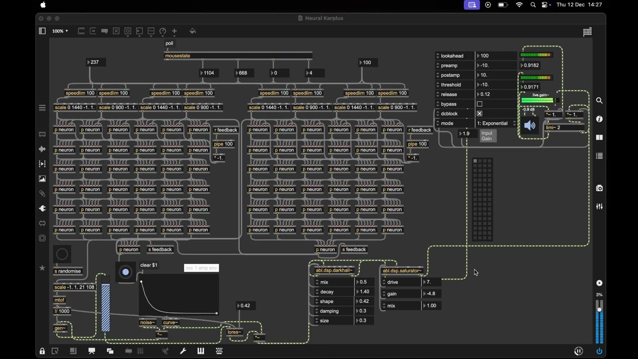Show the piano keyboard icon in bottom toolbar

(201, 351)
